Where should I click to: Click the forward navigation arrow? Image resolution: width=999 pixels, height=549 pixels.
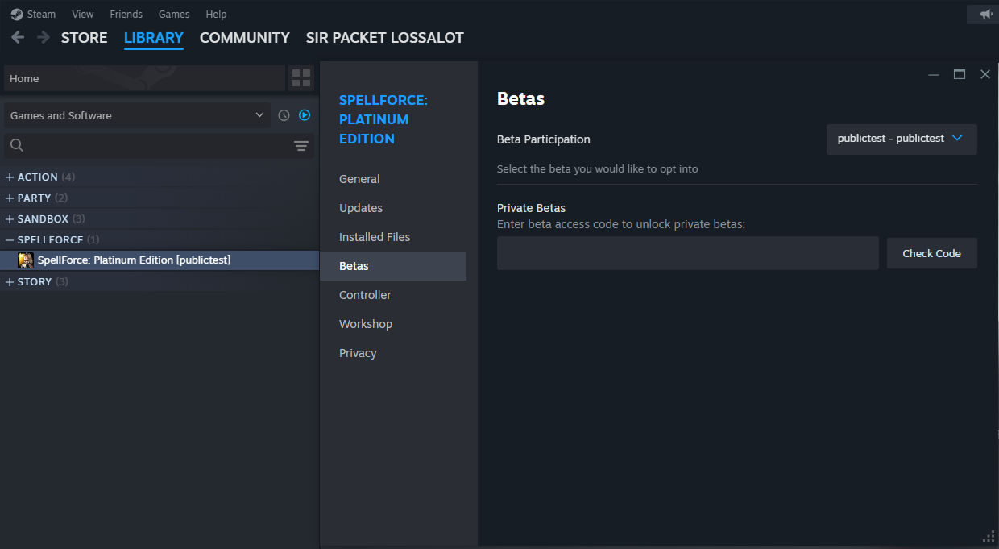coord(43,37)
